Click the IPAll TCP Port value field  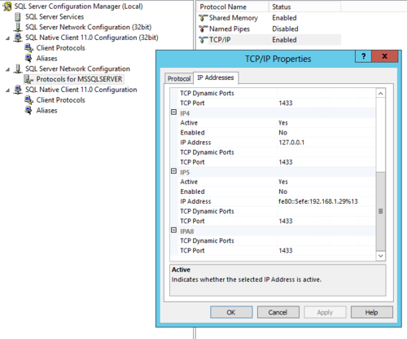[x=326, y=250]
